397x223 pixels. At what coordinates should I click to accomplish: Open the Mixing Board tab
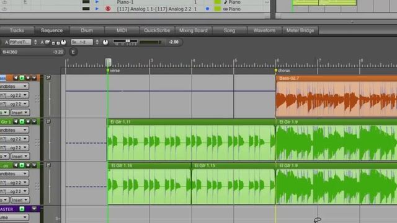193,30
